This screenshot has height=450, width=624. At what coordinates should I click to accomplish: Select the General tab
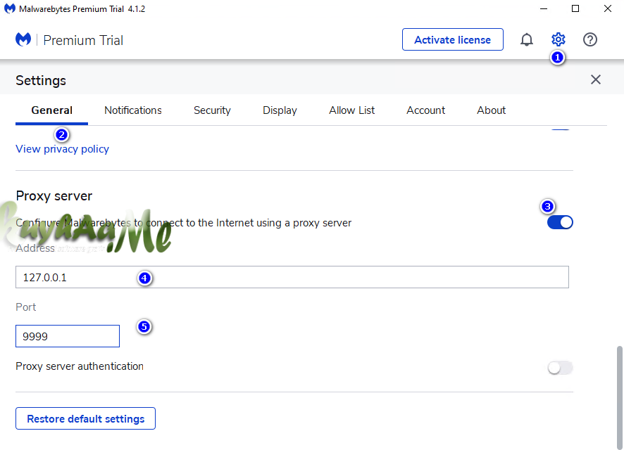pyautogui.click(x=51, y=110)
